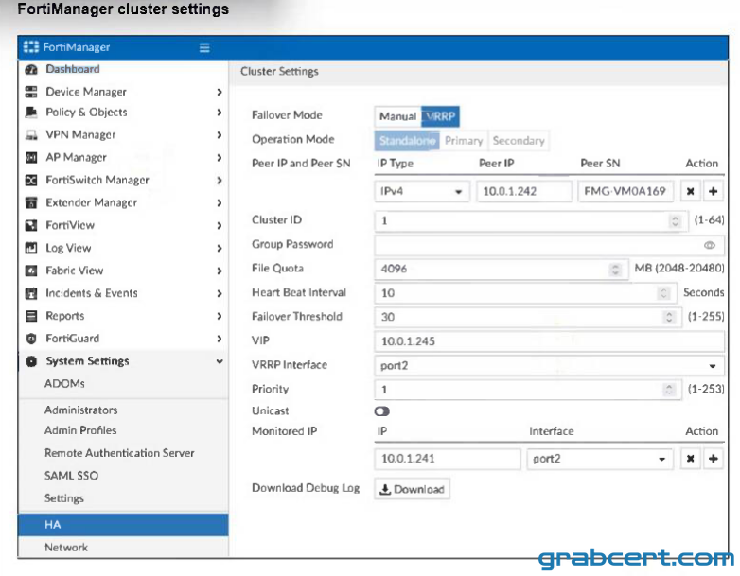Open Admin Profiles page
The height and width of the screenshot is (576, 740).
80,430
